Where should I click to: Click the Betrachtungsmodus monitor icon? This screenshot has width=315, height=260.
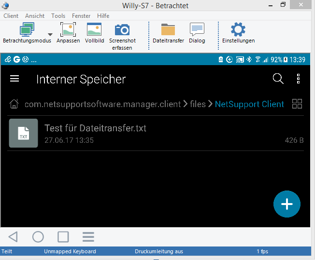click(27, 30)
